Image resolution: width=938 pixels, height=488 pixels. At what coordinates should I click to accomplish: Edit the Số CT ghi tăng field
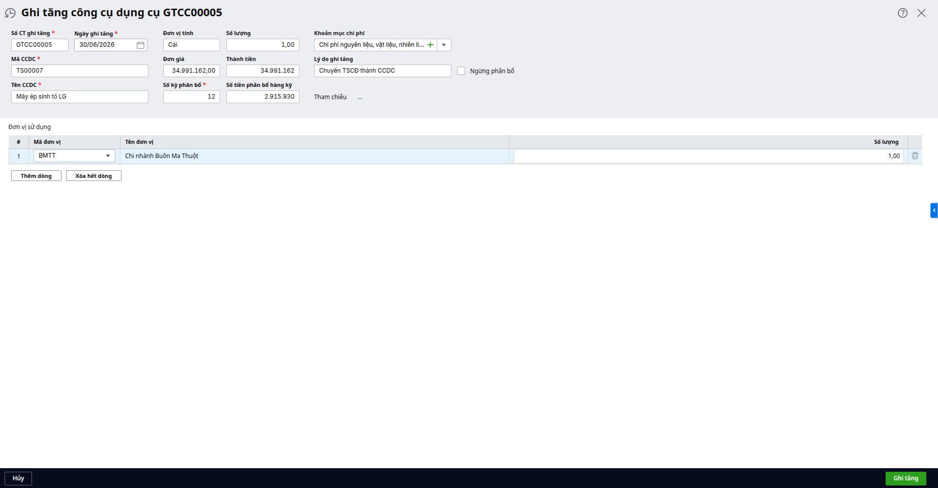coord(40,45)
